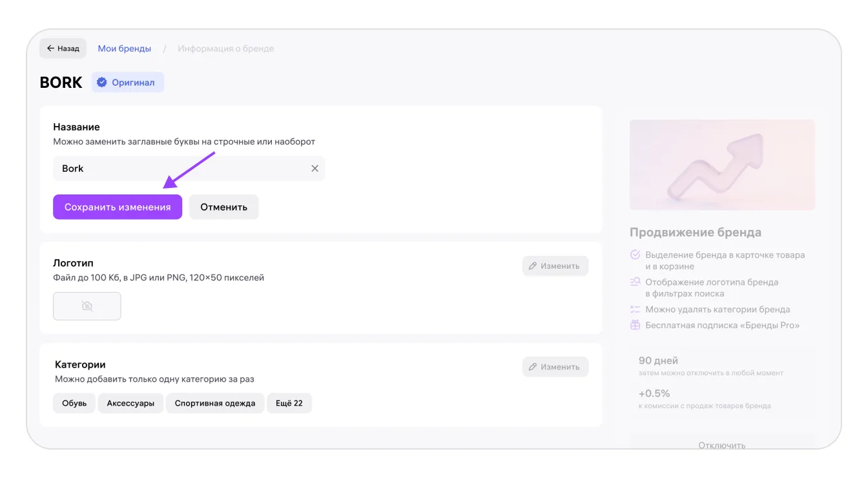Click the checkmark icon beside Выделение бренда

tap(635, 255)
